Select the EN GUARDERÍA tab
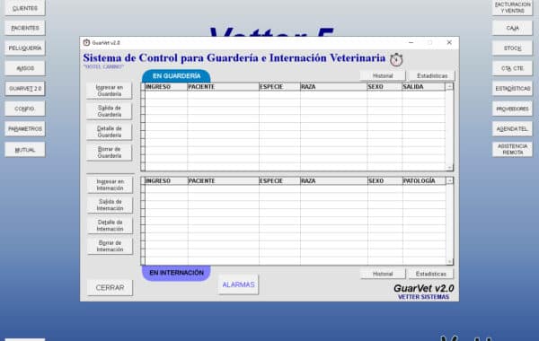Screen dimensions: 539x341 point(176,76)
